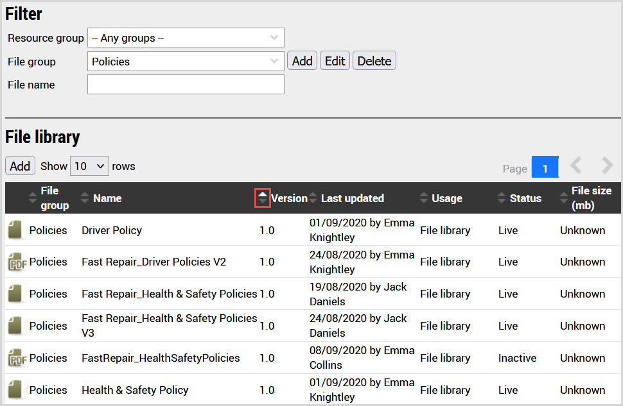Sort by File size column arrows
The height and width of the screenshot is (406, 623).
pyautogui.click(x=563, y=198)
